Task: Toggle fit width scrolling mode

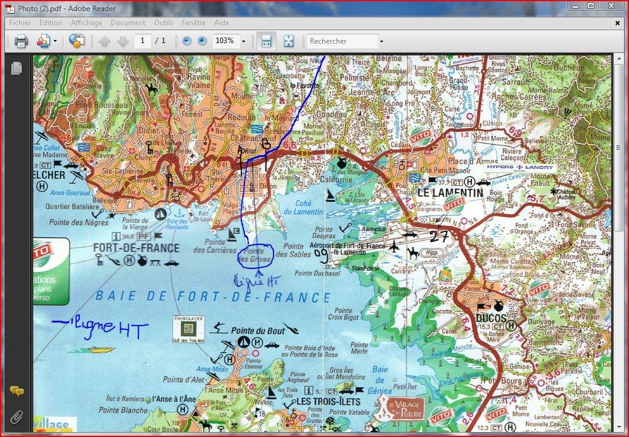Action: [266, 41]
